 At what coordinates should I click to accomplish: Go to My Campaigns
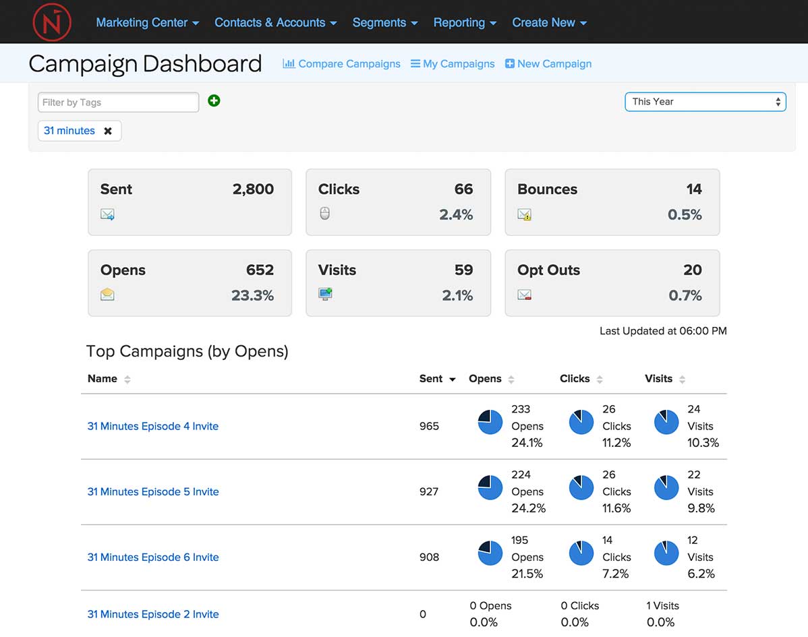click(453, 64)
